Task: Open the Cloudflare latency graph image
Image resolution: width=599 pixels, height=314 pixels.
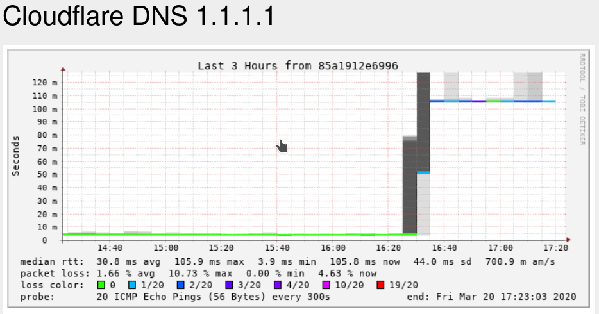Action: coord(298,179)
